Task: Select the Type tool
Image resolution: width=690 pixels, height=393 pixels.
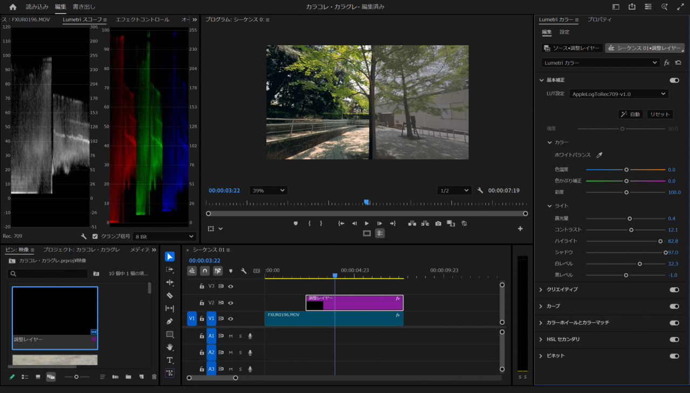Action: [170, 360]
